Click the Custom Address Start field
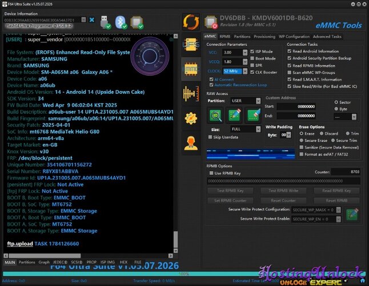This screenshot has width=369, height=286. click(296, 106)
